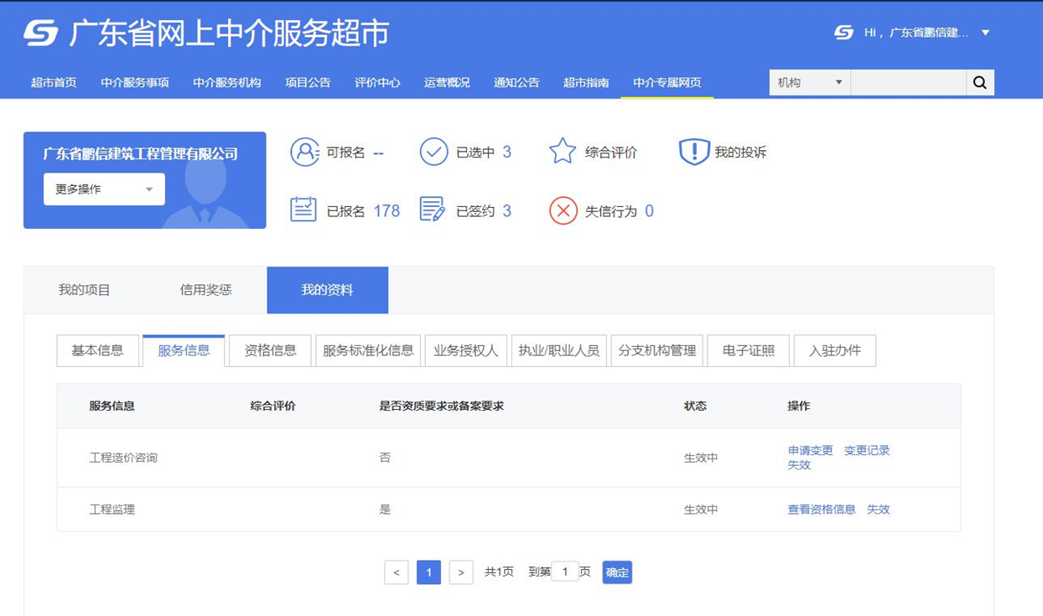1043x616 pixels.
Task: Click 申请变更 link for 工程造价咨询
Action: point(811,450)
